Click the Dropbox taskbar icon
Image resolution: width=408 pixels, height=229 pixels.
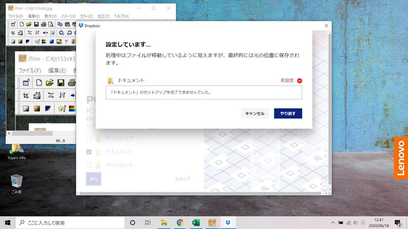228,222
